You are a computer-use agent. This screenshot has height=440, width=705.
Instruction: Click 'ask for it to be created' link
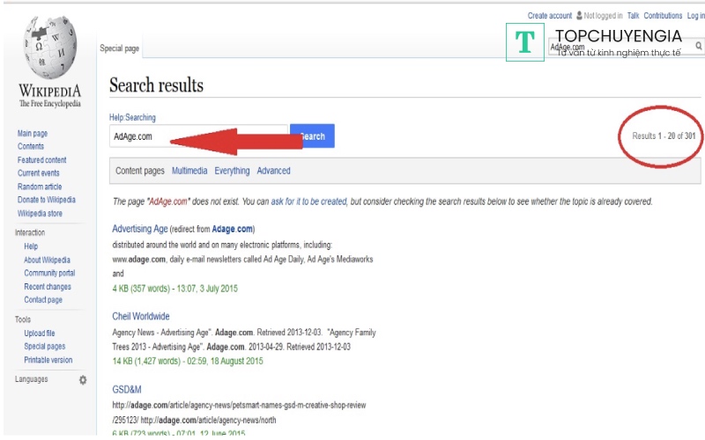[308, 202]
